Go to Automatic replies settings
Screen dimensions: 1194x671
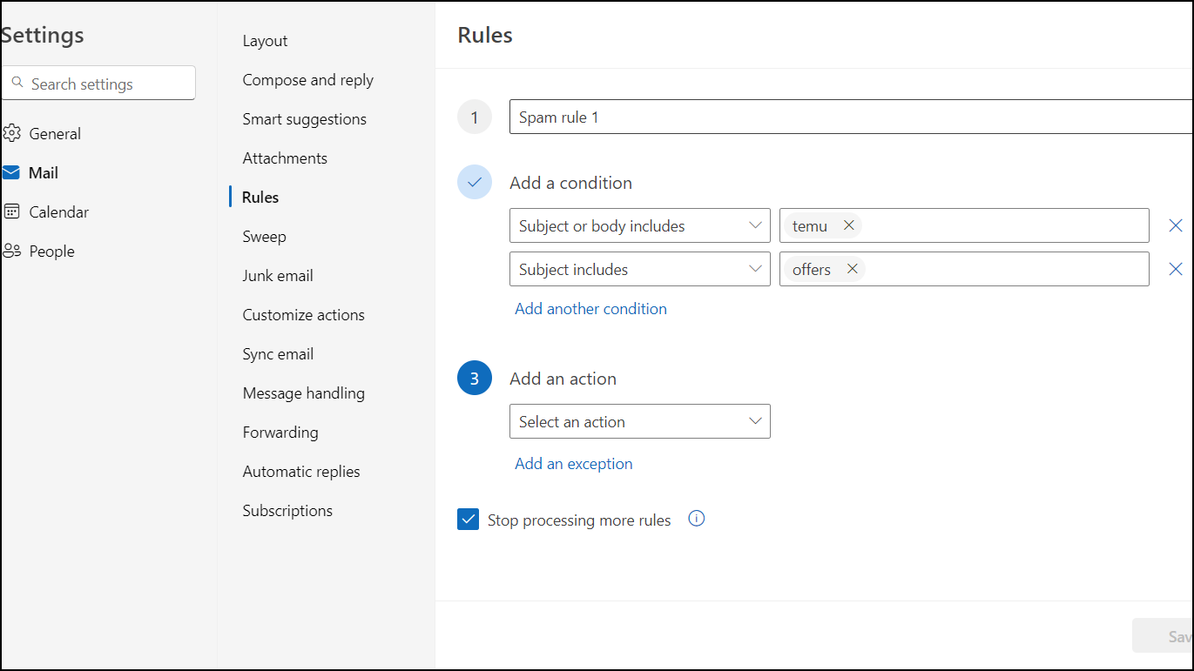point(301,472)
